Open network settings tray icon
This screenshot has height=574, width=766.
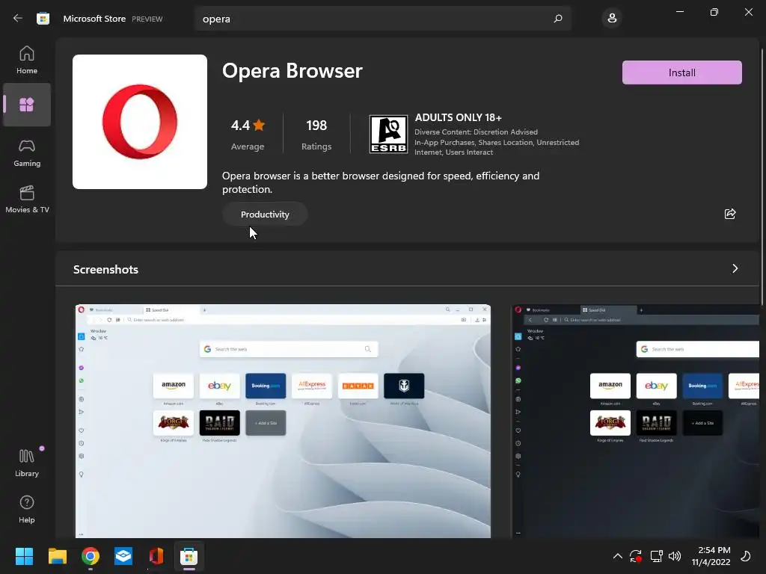pos(656,556)
